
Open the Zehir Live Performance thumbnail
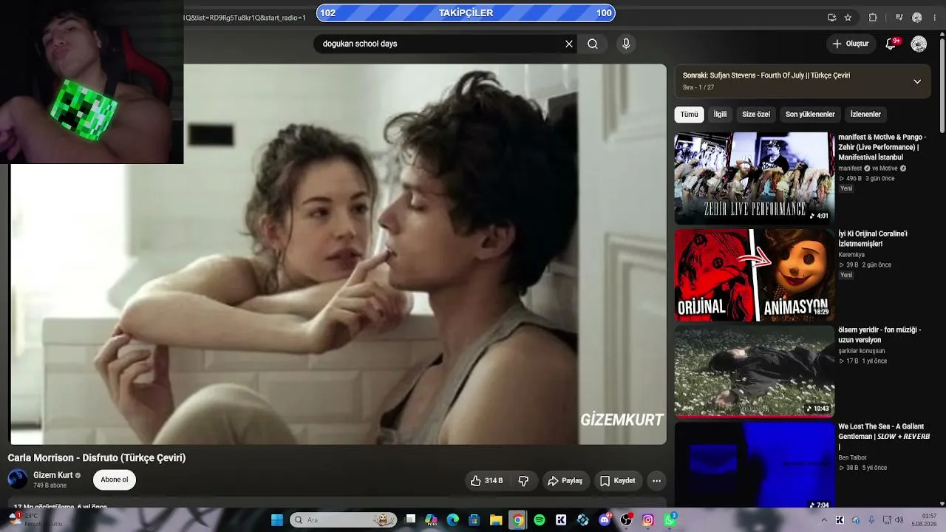pos(754,177)
